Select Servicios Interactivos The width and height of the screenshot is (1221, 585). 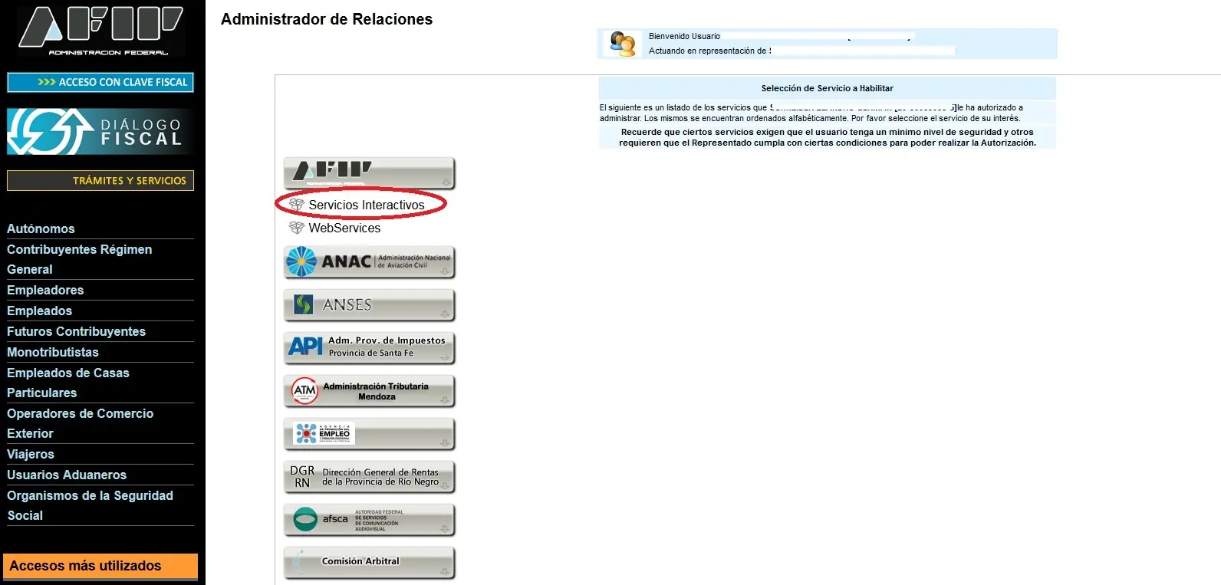[x=367, y=205]
